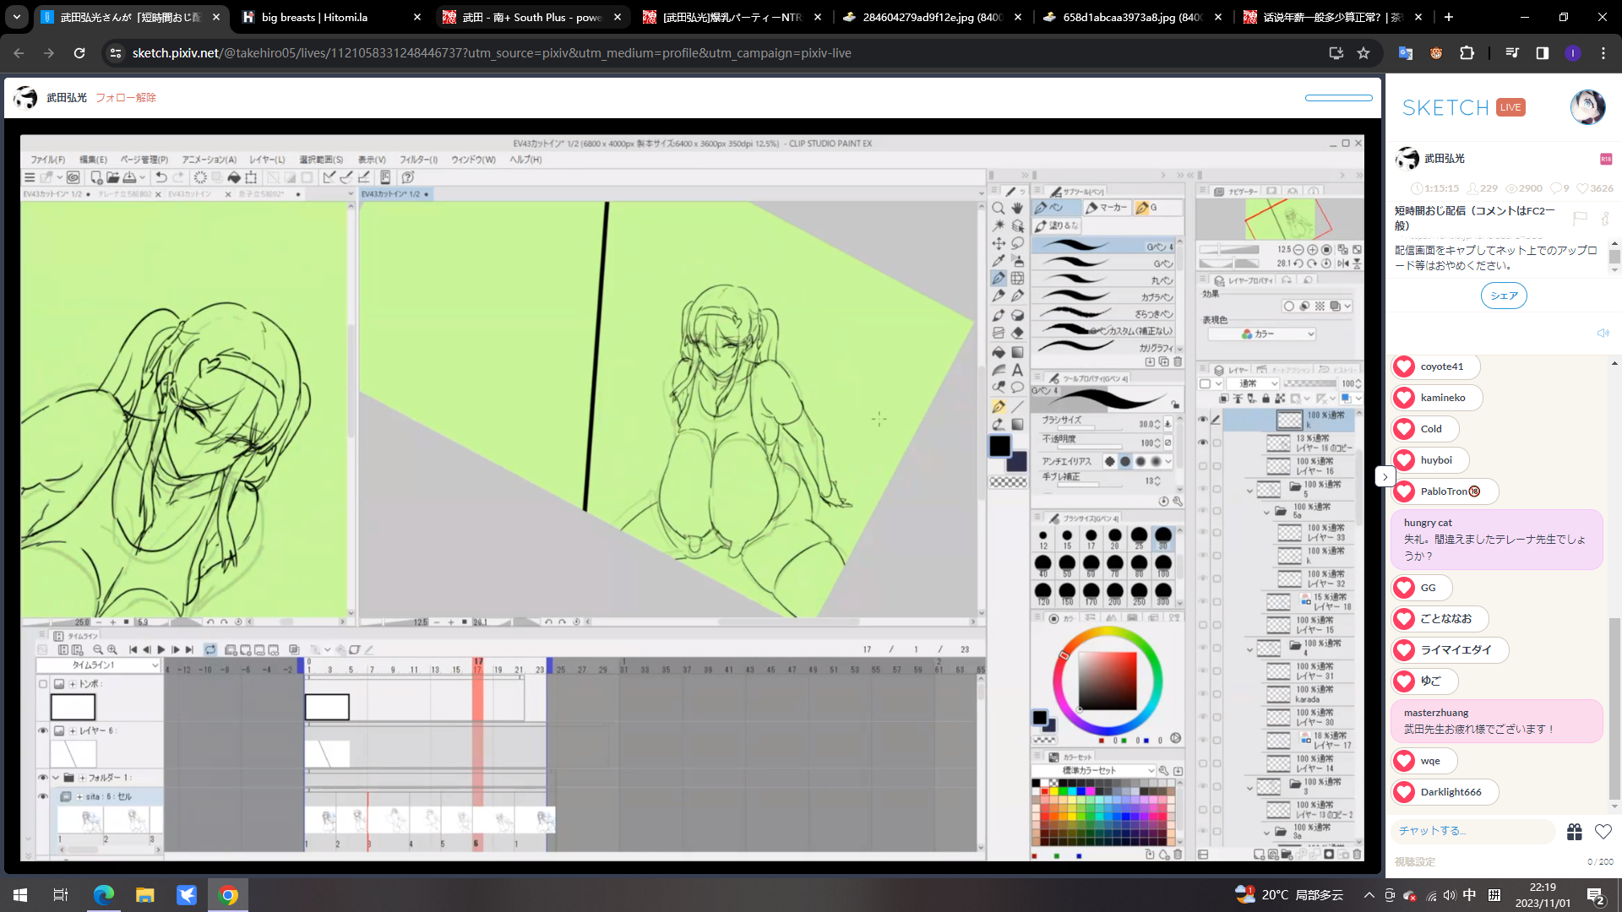This screenshot has height=912, width=1622.
Task: Enable the トンボ track checkbox in timeline
Action: [43, 684]
